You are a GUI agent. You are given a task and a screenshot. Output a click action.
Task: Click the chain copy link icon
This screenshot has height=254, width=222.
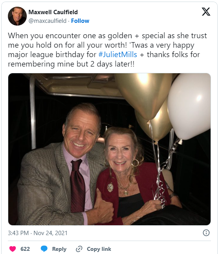[x=79, y=249]
